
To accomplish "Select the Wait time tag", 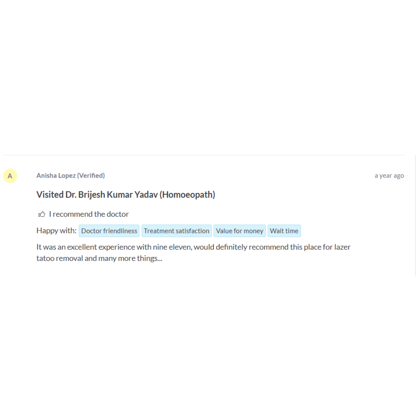I will [x=284, y=231].
